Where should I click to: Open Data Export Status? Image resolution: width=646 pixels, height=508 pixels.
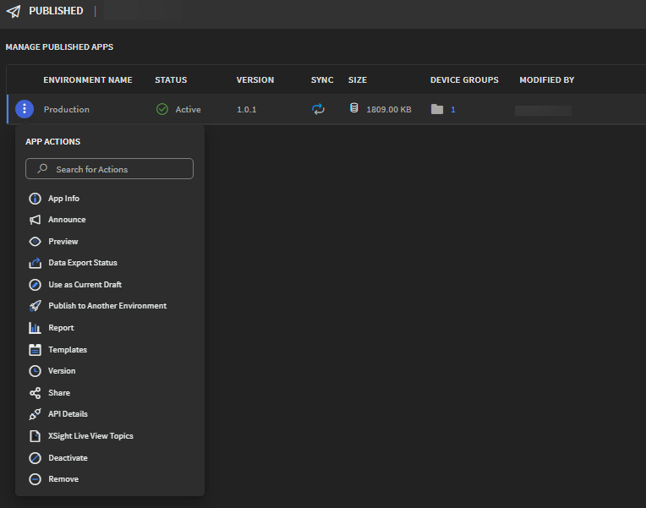click(83, 263)
